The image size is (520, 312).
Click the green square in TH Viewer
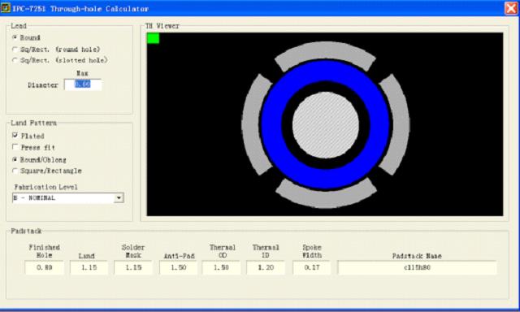(x=153, y=38)
